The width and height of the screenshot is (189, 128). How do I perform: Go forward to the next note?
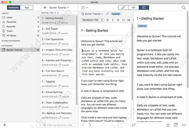(90, 125)
